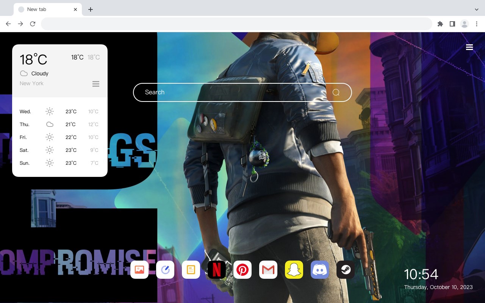Focus the Search input field

tap(242, 92)
